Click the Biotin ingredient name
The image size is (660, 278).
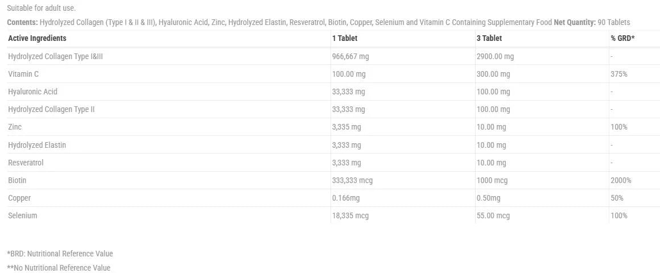(x=17, y=180)
